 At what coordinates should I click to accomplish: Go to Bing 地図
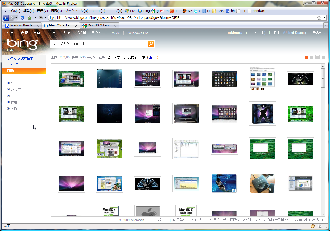click(67, 33)
